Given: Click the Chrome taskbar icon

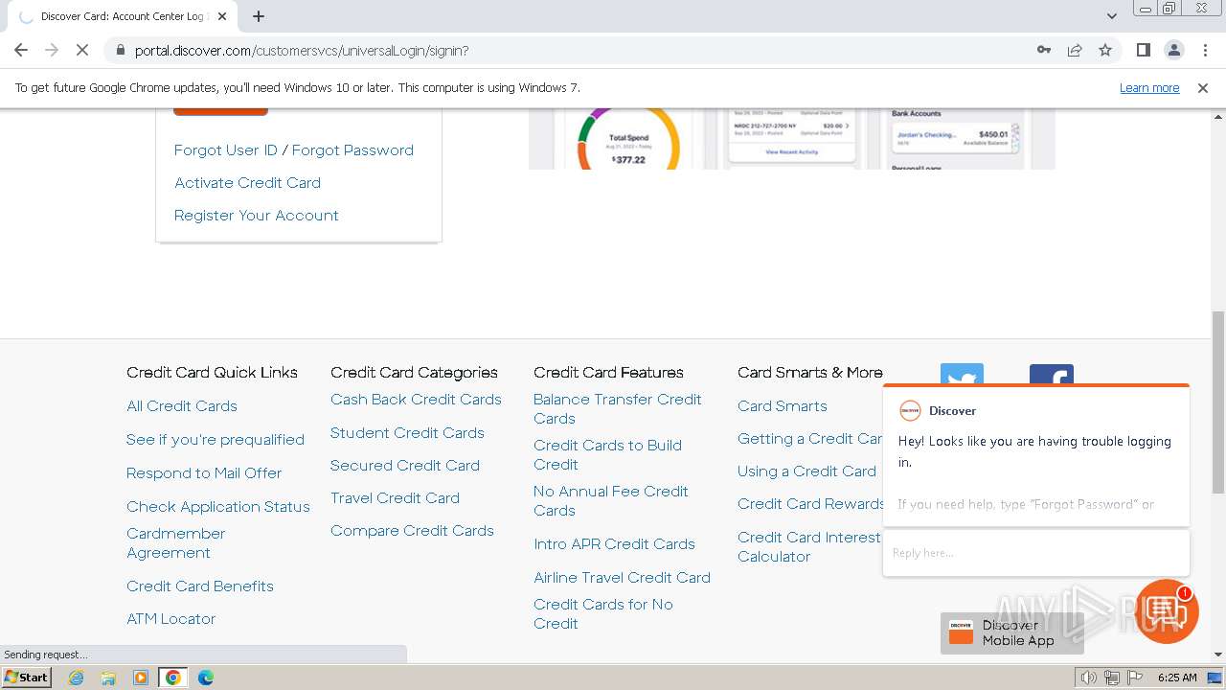Looking at the screenshot, I should pos(173,678).
